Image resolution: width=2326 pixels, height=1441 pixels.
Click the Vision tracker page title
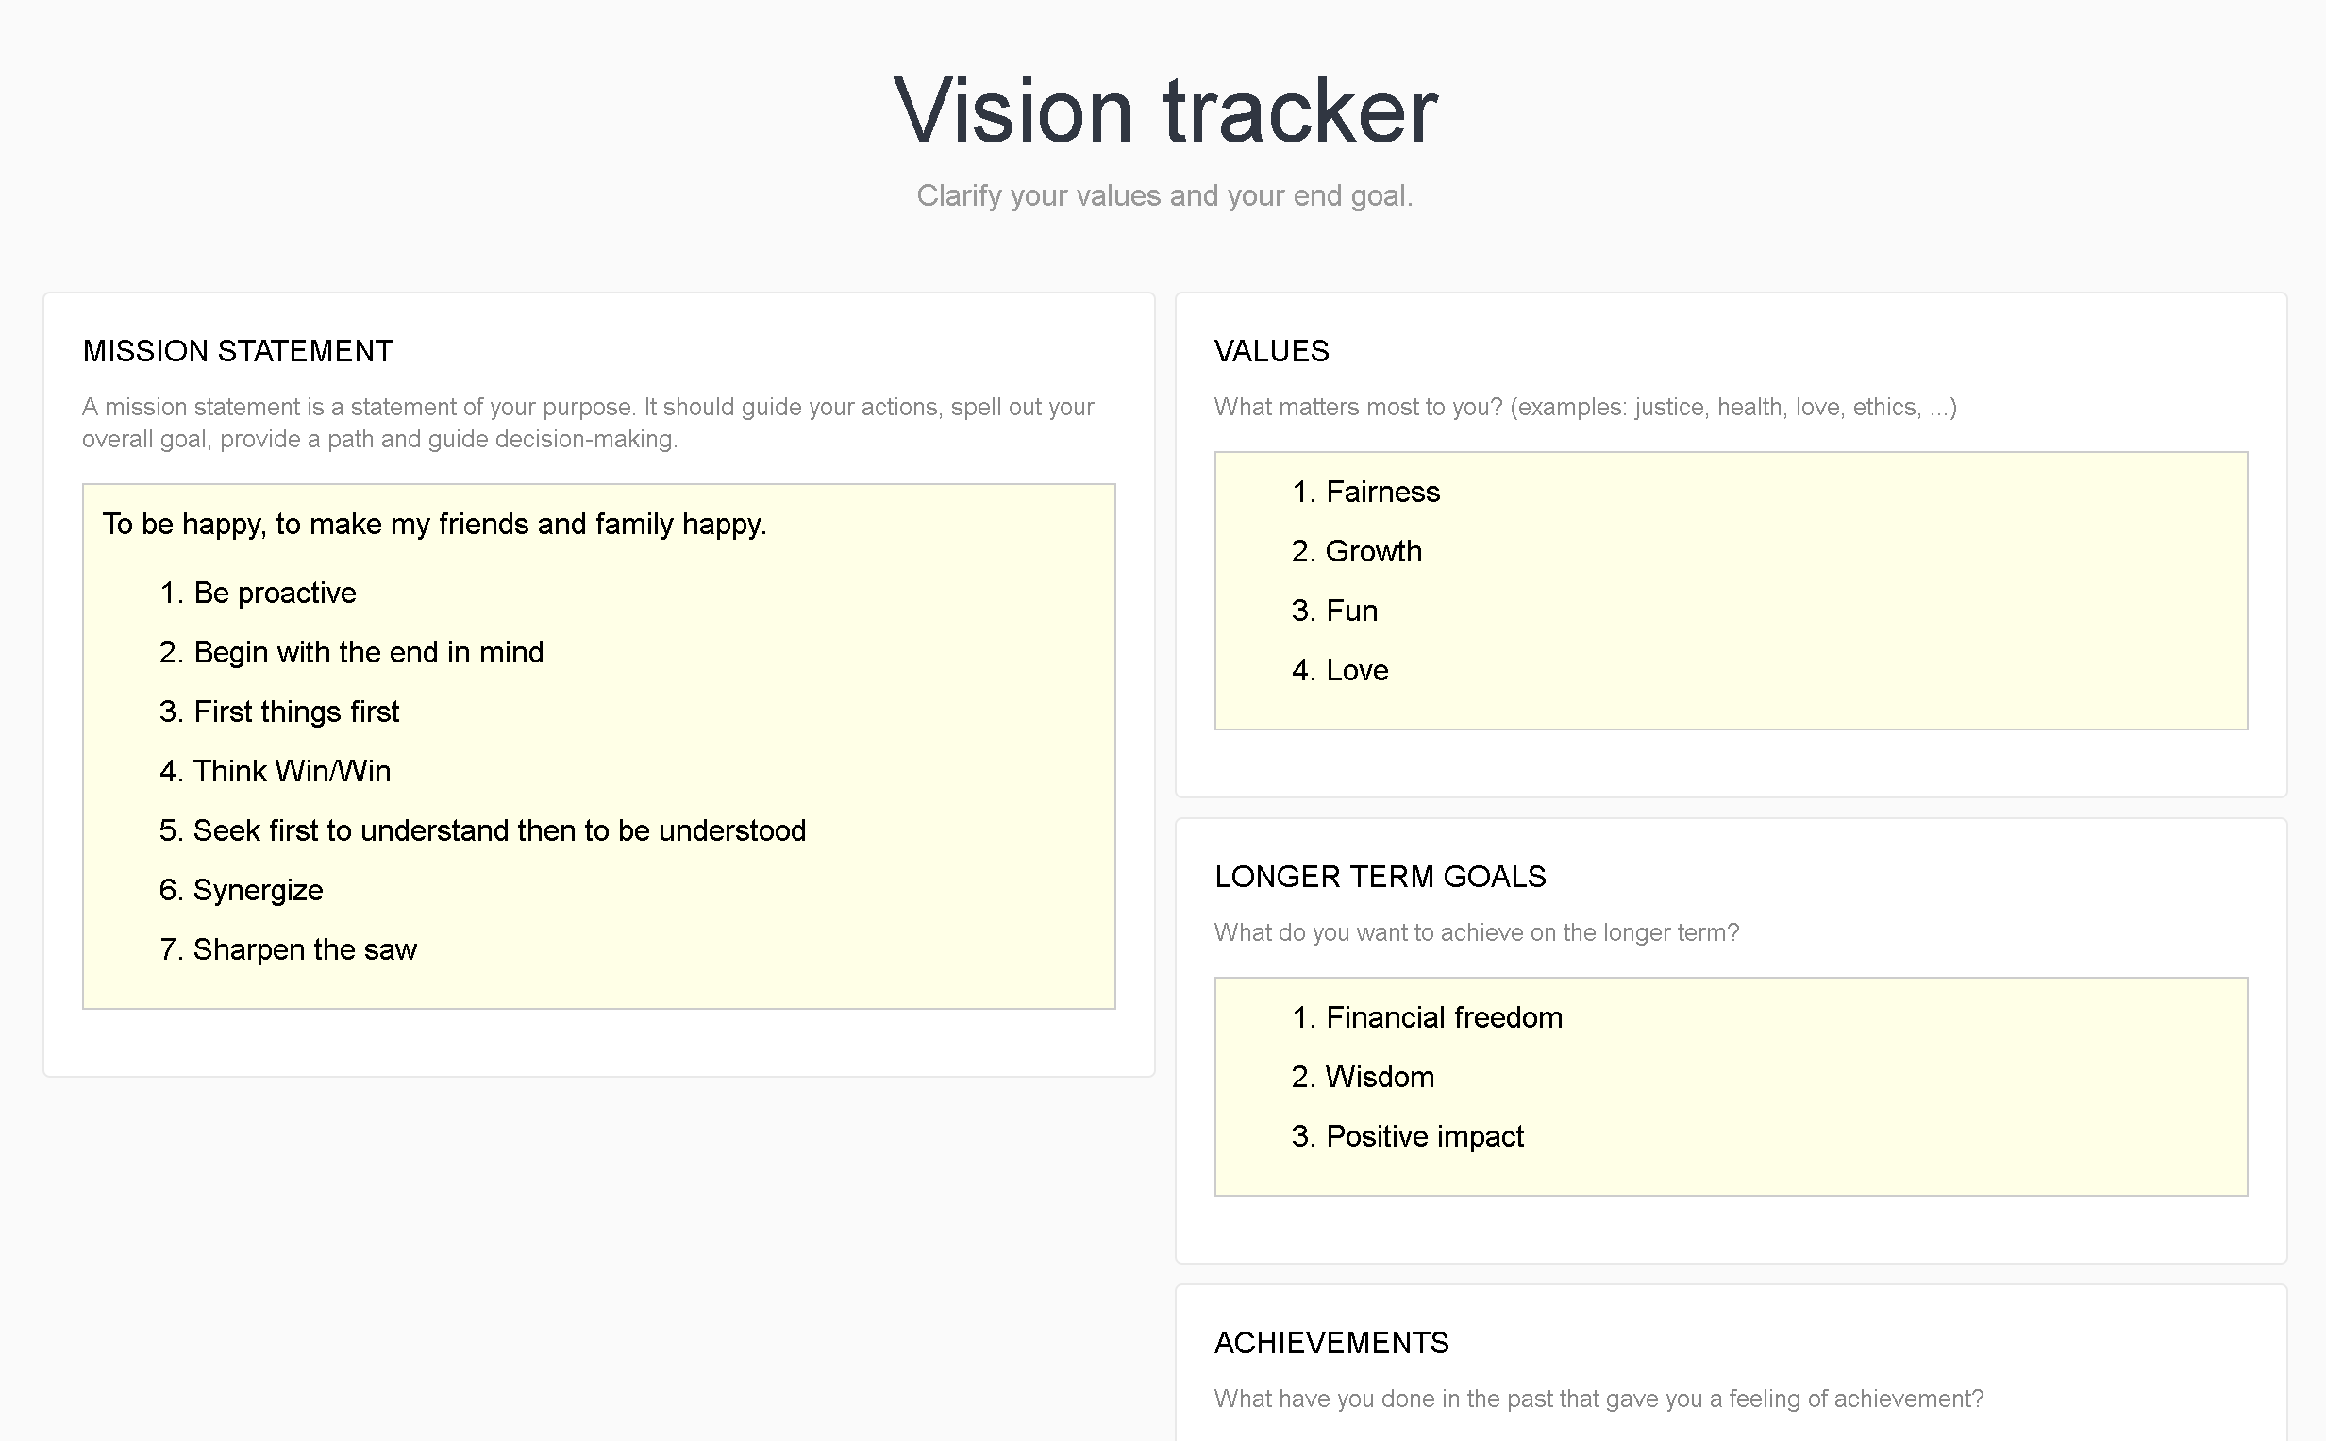[1164, 110]
